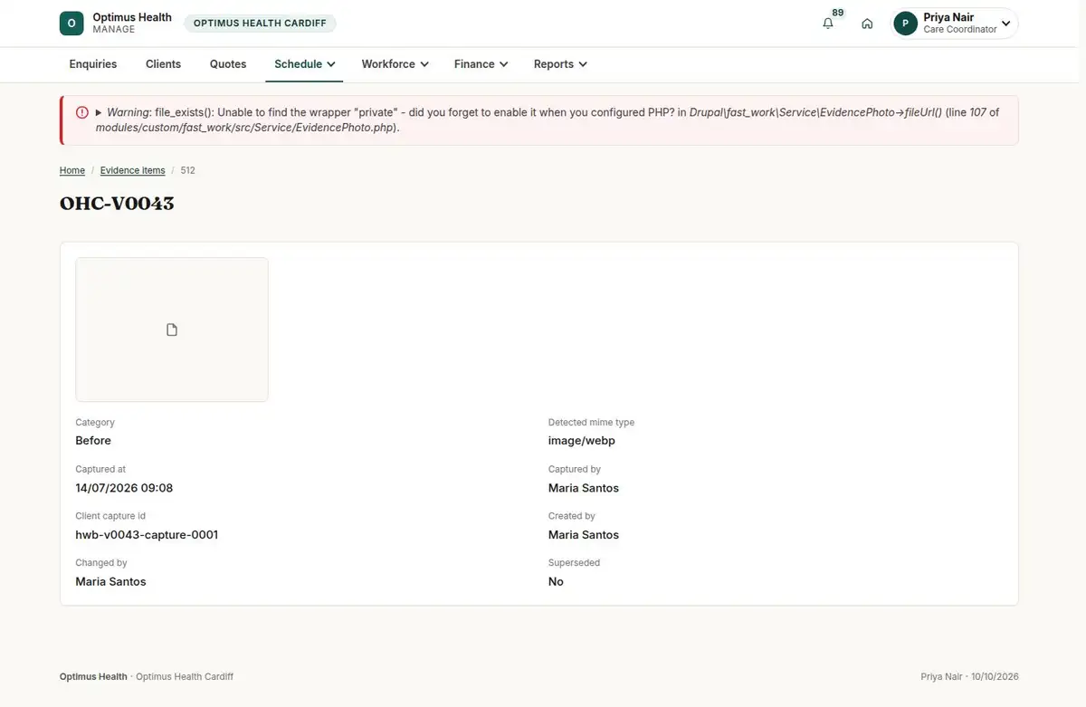The width and height of the screenshot is (1086, 707).
Task: Open the notifications bell icon
Action: (827, 24)
